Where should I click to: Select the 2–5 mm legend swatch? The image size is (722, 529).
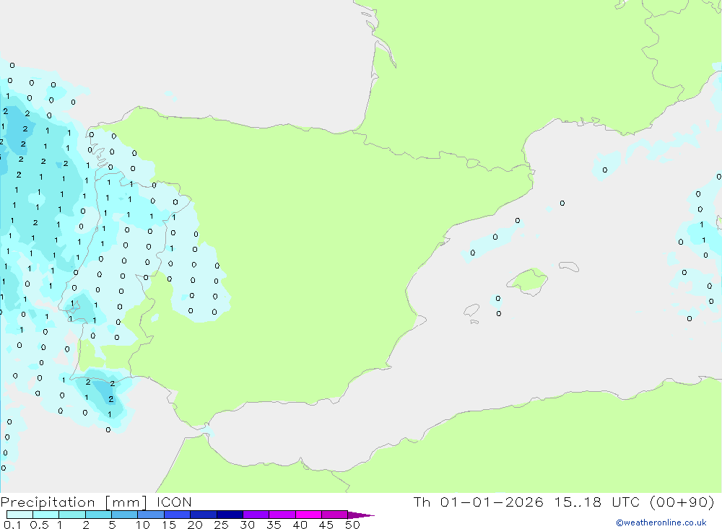[x=98, y=515]
